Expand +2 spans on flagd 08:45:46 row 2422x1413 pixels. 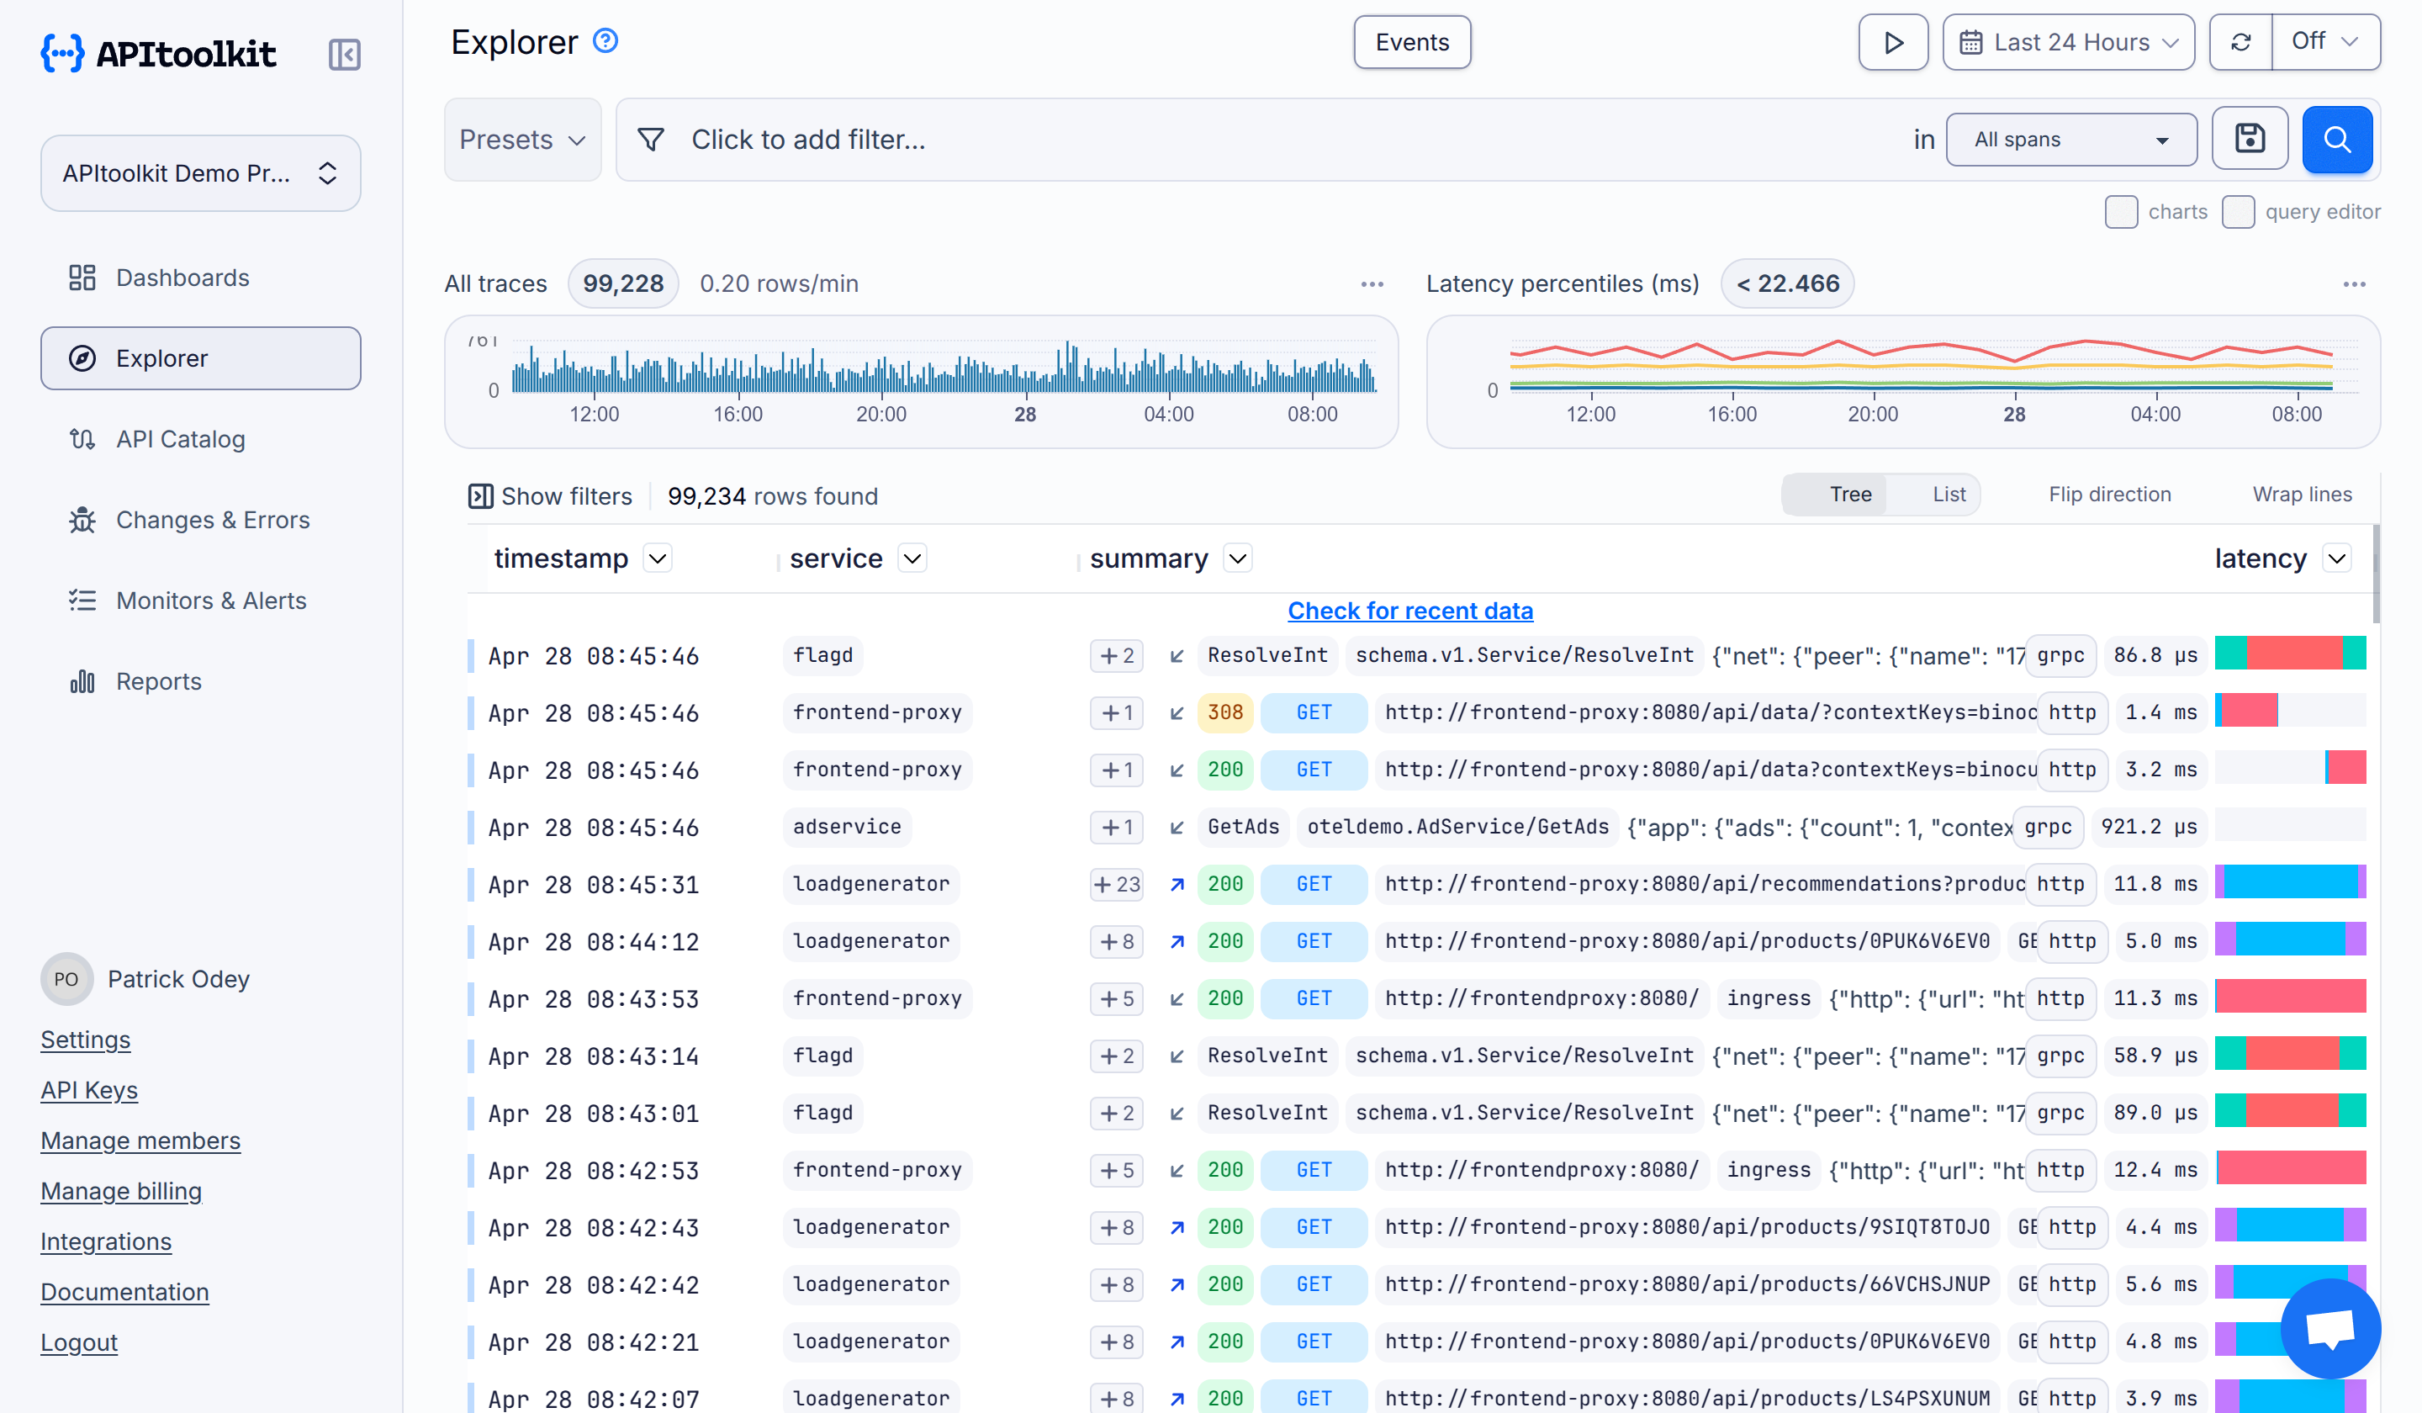click(x=1117, y=655)
